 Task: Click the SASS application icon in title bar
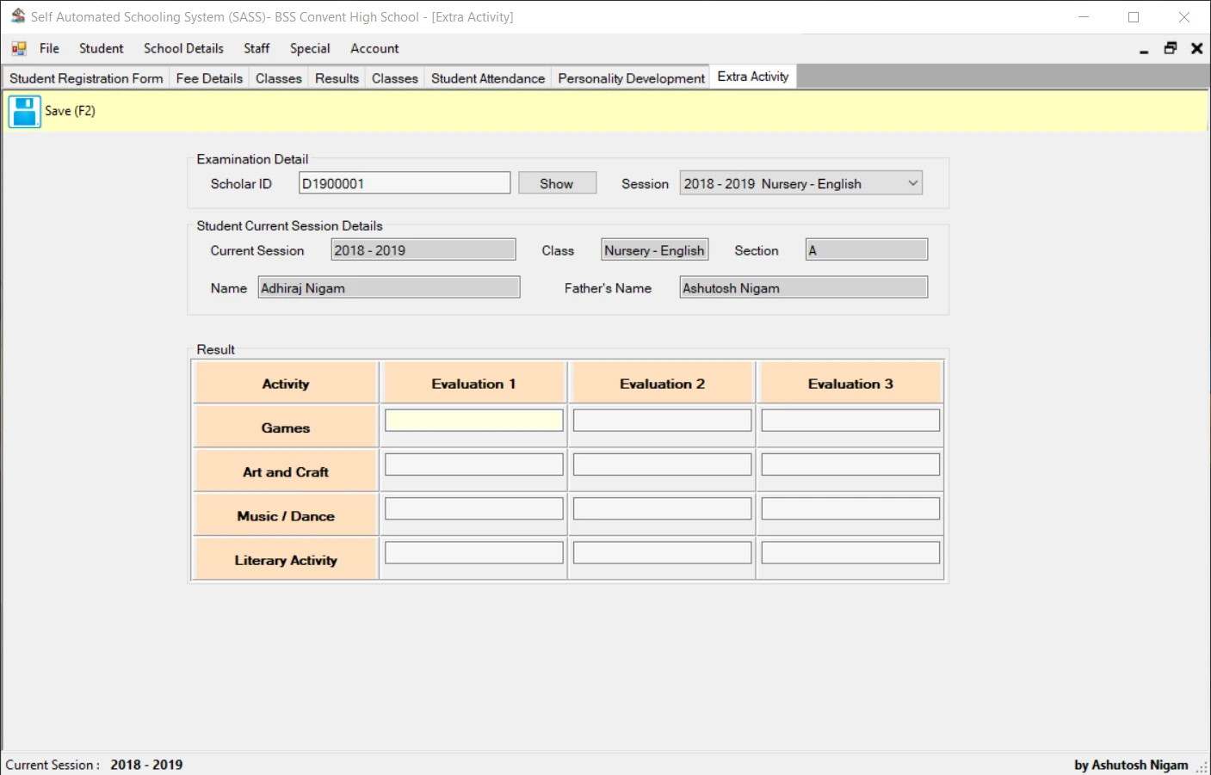(x=17, y=16)
